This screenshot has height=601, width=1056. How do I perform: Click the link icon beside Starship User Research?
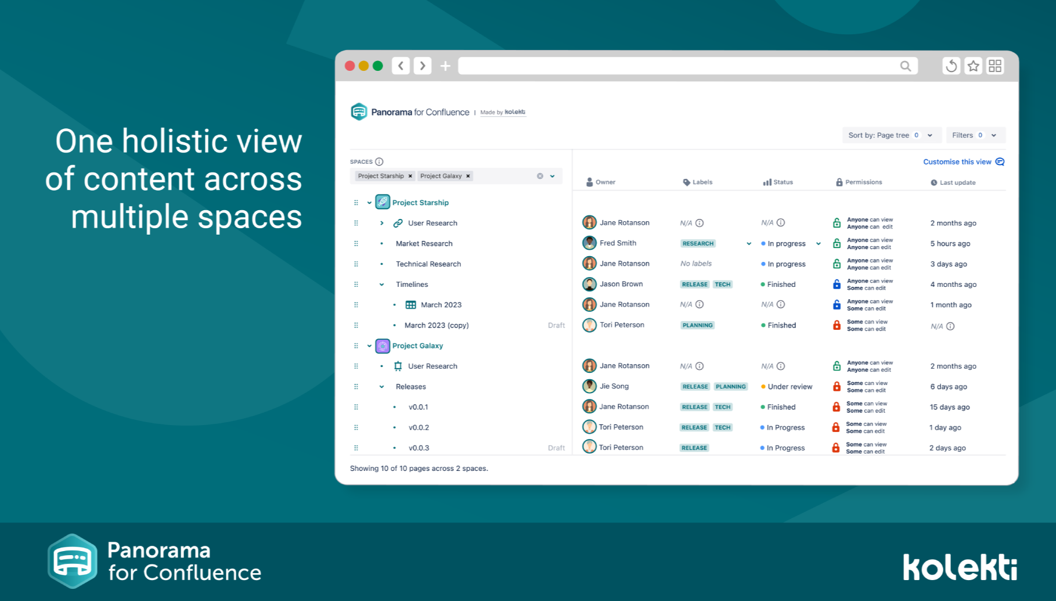[x=398, y=223]
